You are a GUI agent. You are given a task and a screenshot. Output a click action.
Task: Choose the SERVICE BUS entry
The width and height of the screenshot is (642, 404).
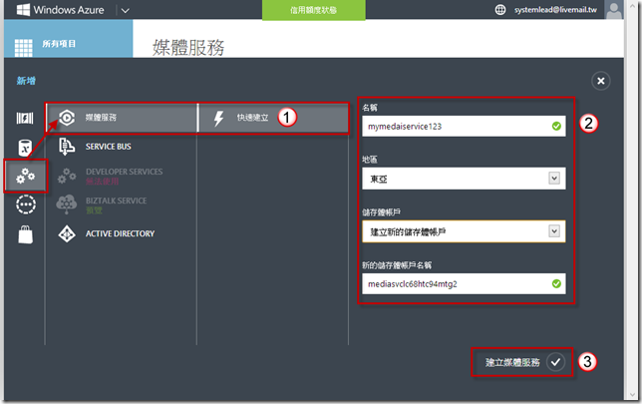(108, 147)
